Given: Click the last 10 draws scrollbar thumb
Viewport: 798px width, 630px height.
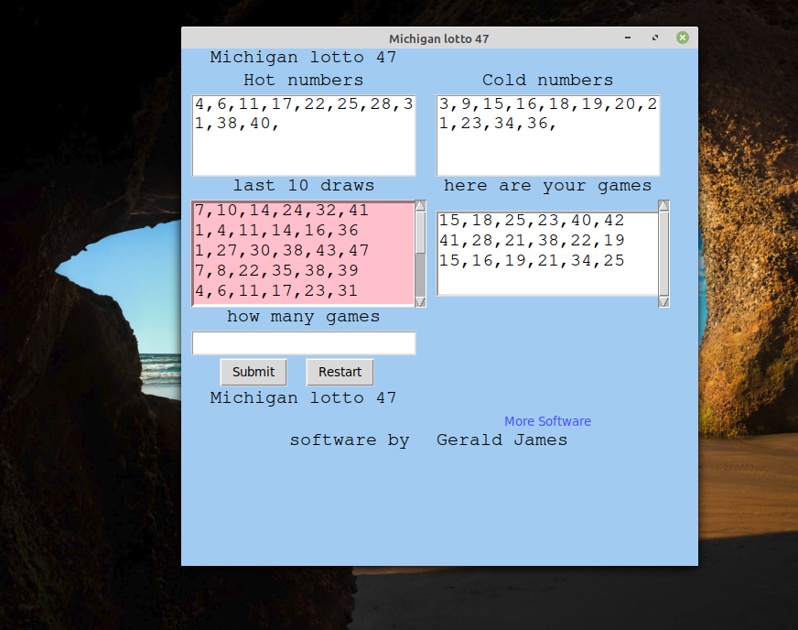Looking at the screenshot, I should [420, 232].
